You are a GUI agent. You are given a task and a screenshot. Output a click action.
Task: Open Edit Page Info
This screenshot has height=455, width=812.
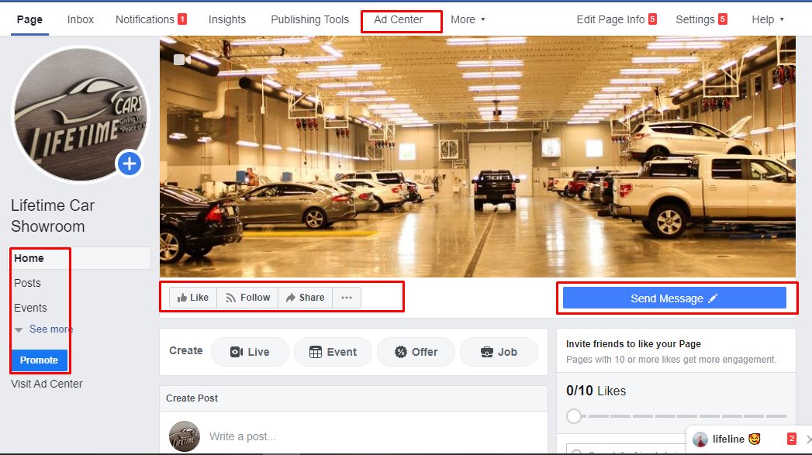pos(610,19)
